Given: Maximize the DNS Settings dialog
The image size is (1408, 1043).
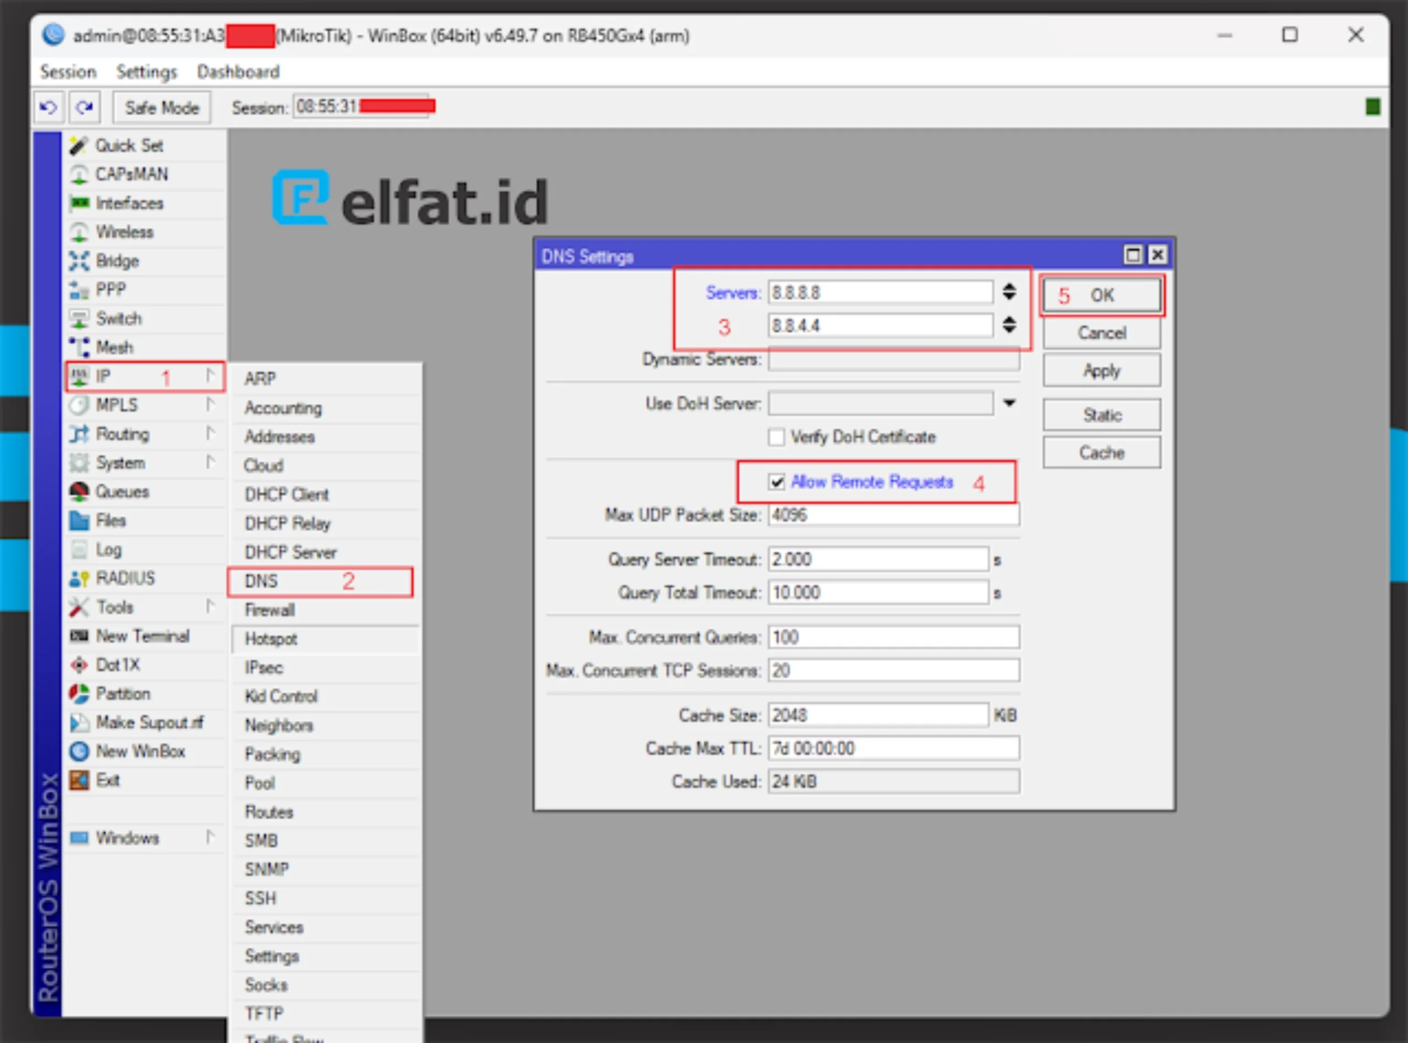Looking at the screenshot, I should pos(1133,255).
